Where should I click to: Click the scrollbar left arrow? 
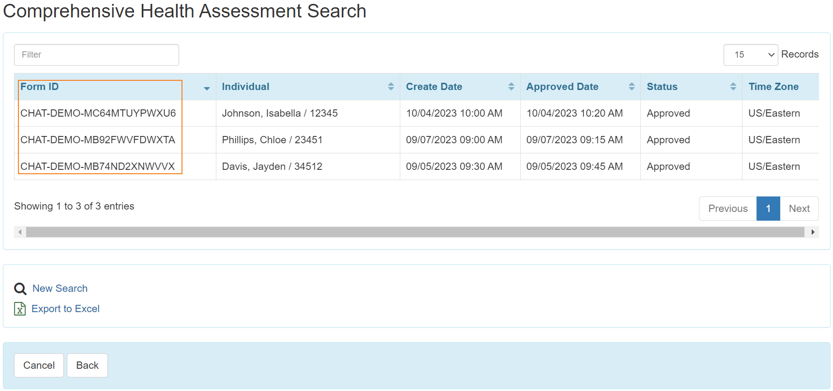click(20, 232)
